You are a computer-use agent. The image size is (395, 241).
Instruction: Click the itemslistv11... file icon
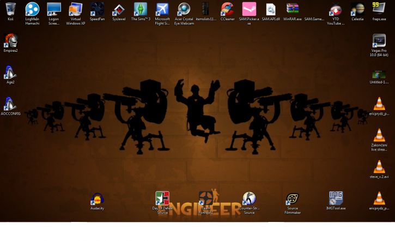[205, 9]
